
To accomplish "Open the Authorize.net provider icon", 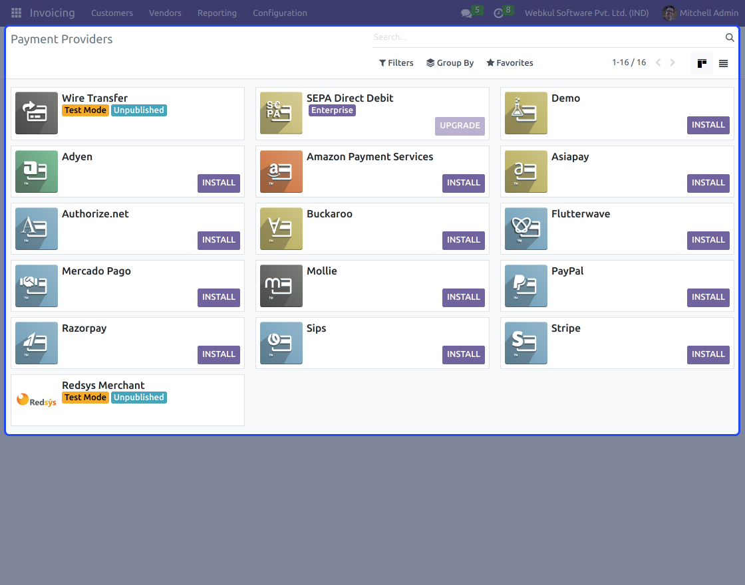I will [x=37, y=229].
